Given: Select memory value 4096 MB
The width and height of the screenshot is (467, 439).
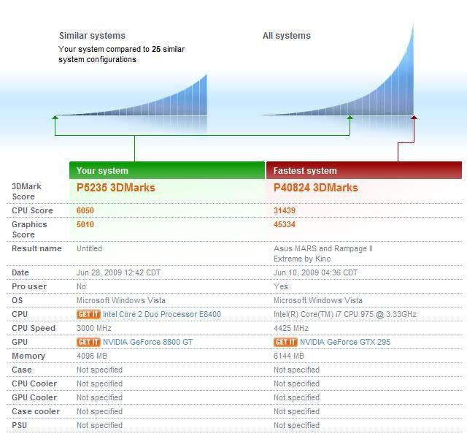Looking at the screenshot, I should (x=92, y=356).
